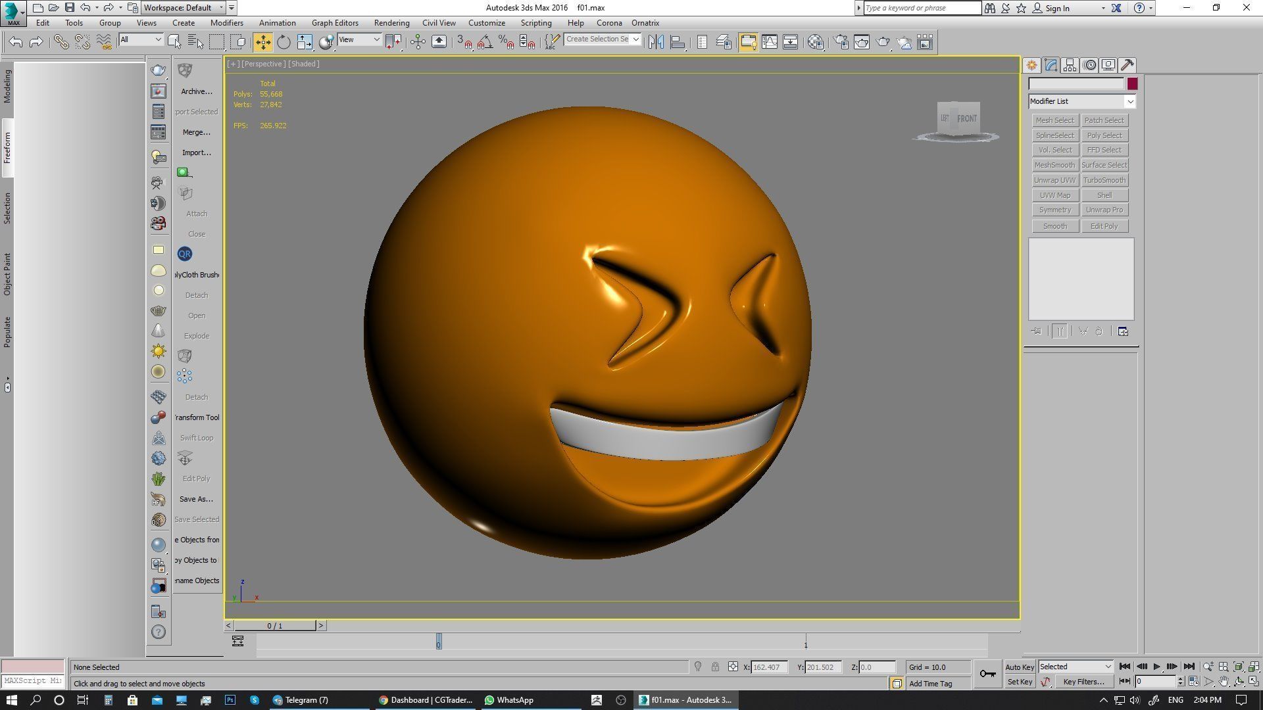Expand Create Selection Set dropdown
This screenshot has width=1263, height=710.
coord(635,39)
